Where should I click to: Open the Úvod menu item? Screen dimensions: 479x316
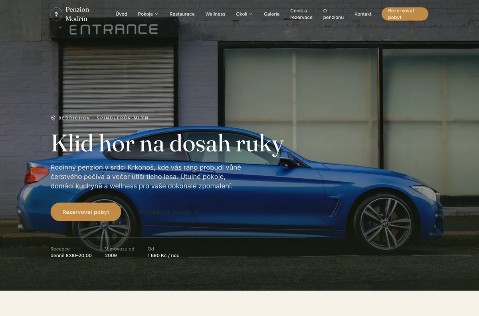121,14
